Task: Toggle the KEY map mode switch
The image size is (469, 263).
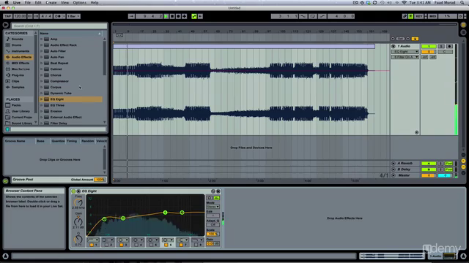Action: point(419,16)
